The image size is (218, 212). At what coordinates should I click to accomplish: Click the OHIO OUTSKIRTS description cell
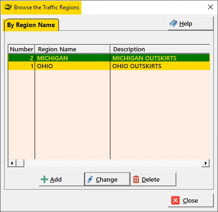pos(160,66)
